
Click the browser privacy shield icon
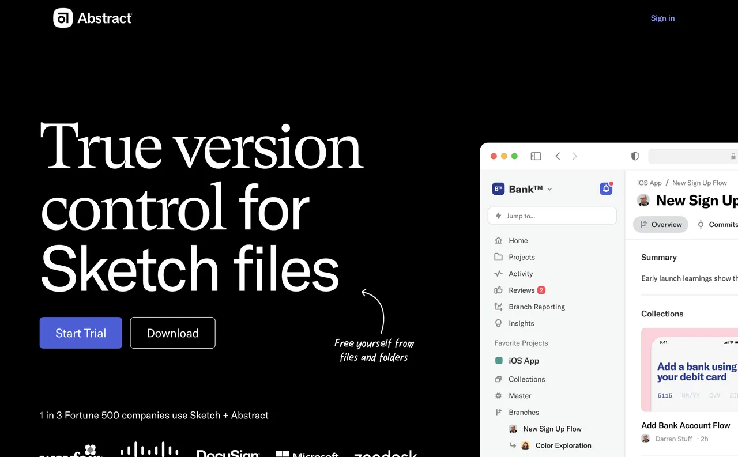(x=635, y=156)
